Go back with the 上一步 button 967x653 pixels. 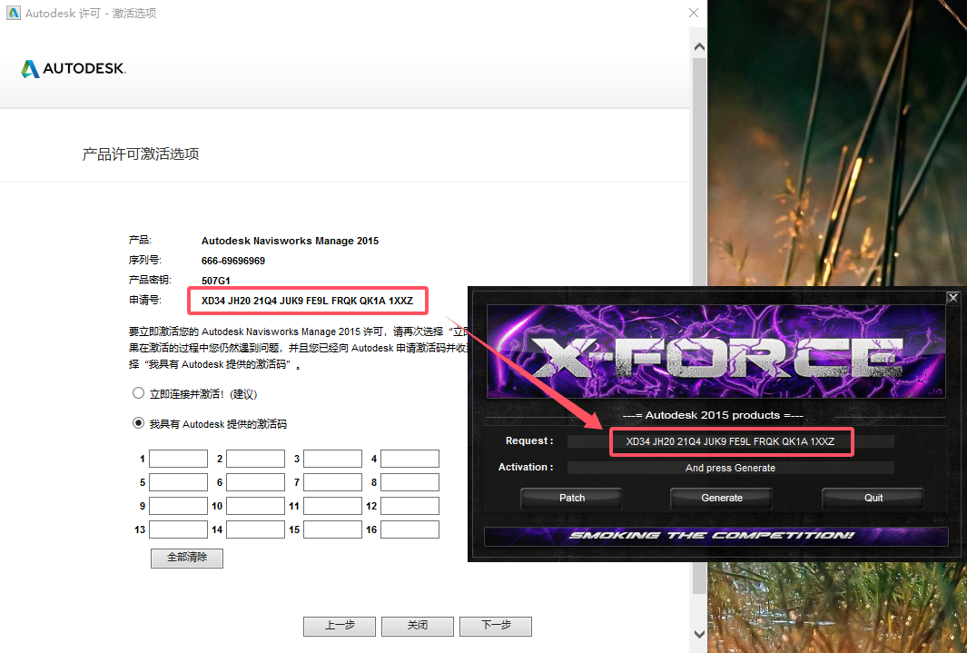[x=340, y=626]
